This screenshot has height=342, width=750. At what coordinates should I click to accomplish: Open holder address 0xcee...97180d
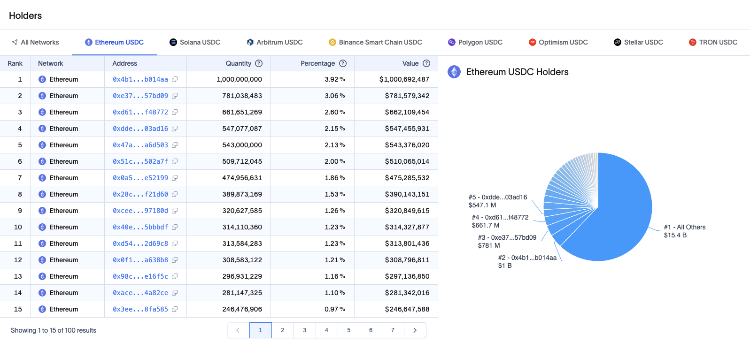point(140,211)
